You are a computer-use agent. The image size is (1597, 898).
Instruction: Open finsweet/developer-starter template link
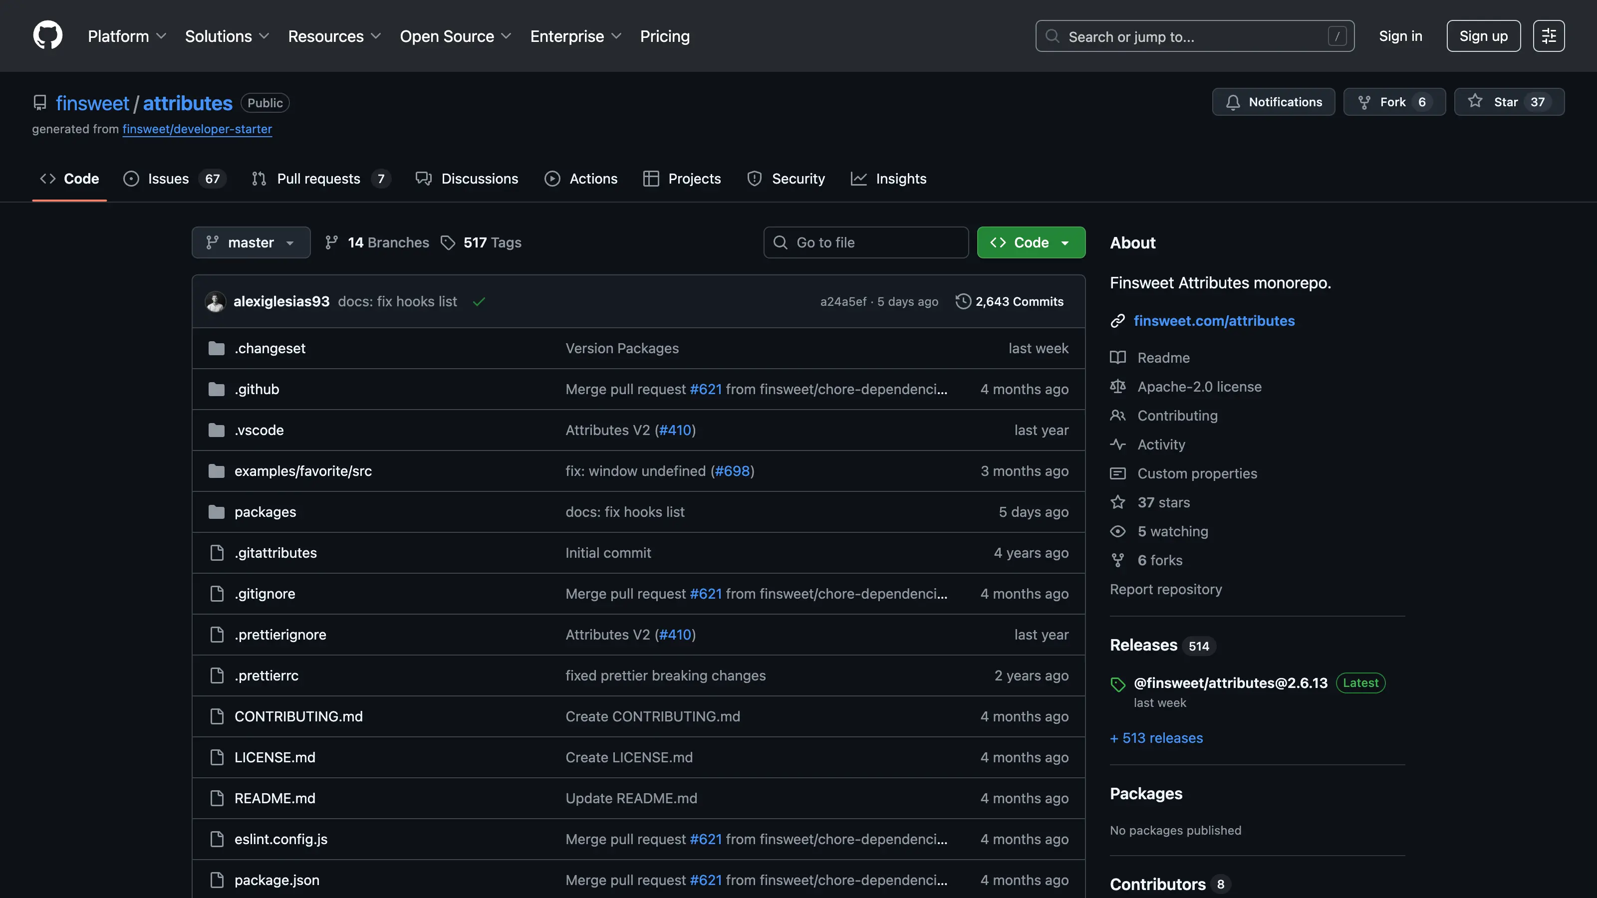tap(197, 129)
